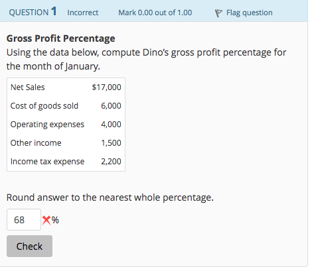The width and height of the screenshot is (310, 267).
Task: Click the Check button
Action: (29, 246)
